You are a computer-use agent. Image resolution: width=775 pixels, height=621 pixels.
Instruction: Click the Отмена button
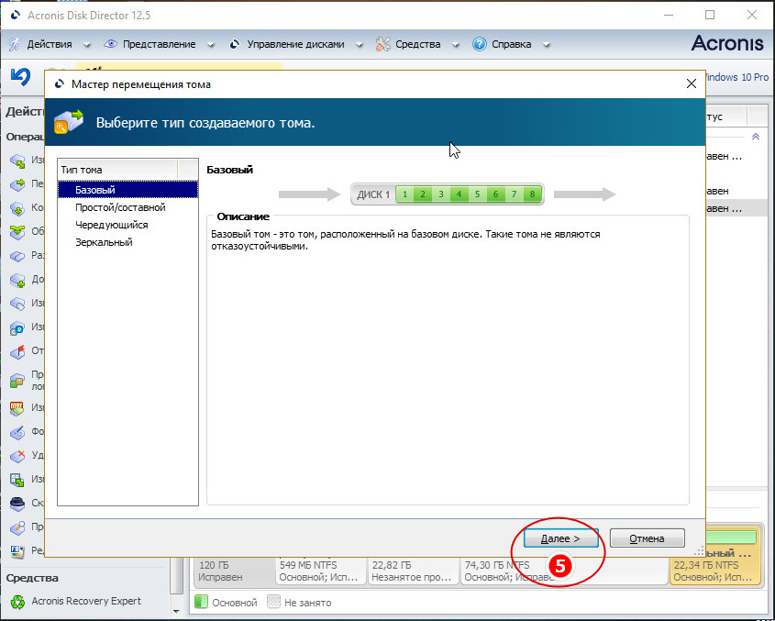point(648,538)
